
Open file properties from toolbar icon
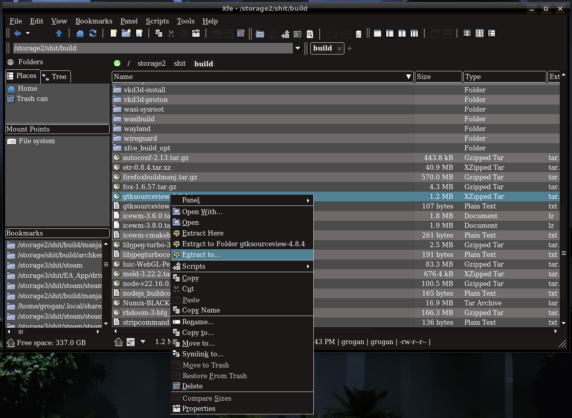[196, 34]
